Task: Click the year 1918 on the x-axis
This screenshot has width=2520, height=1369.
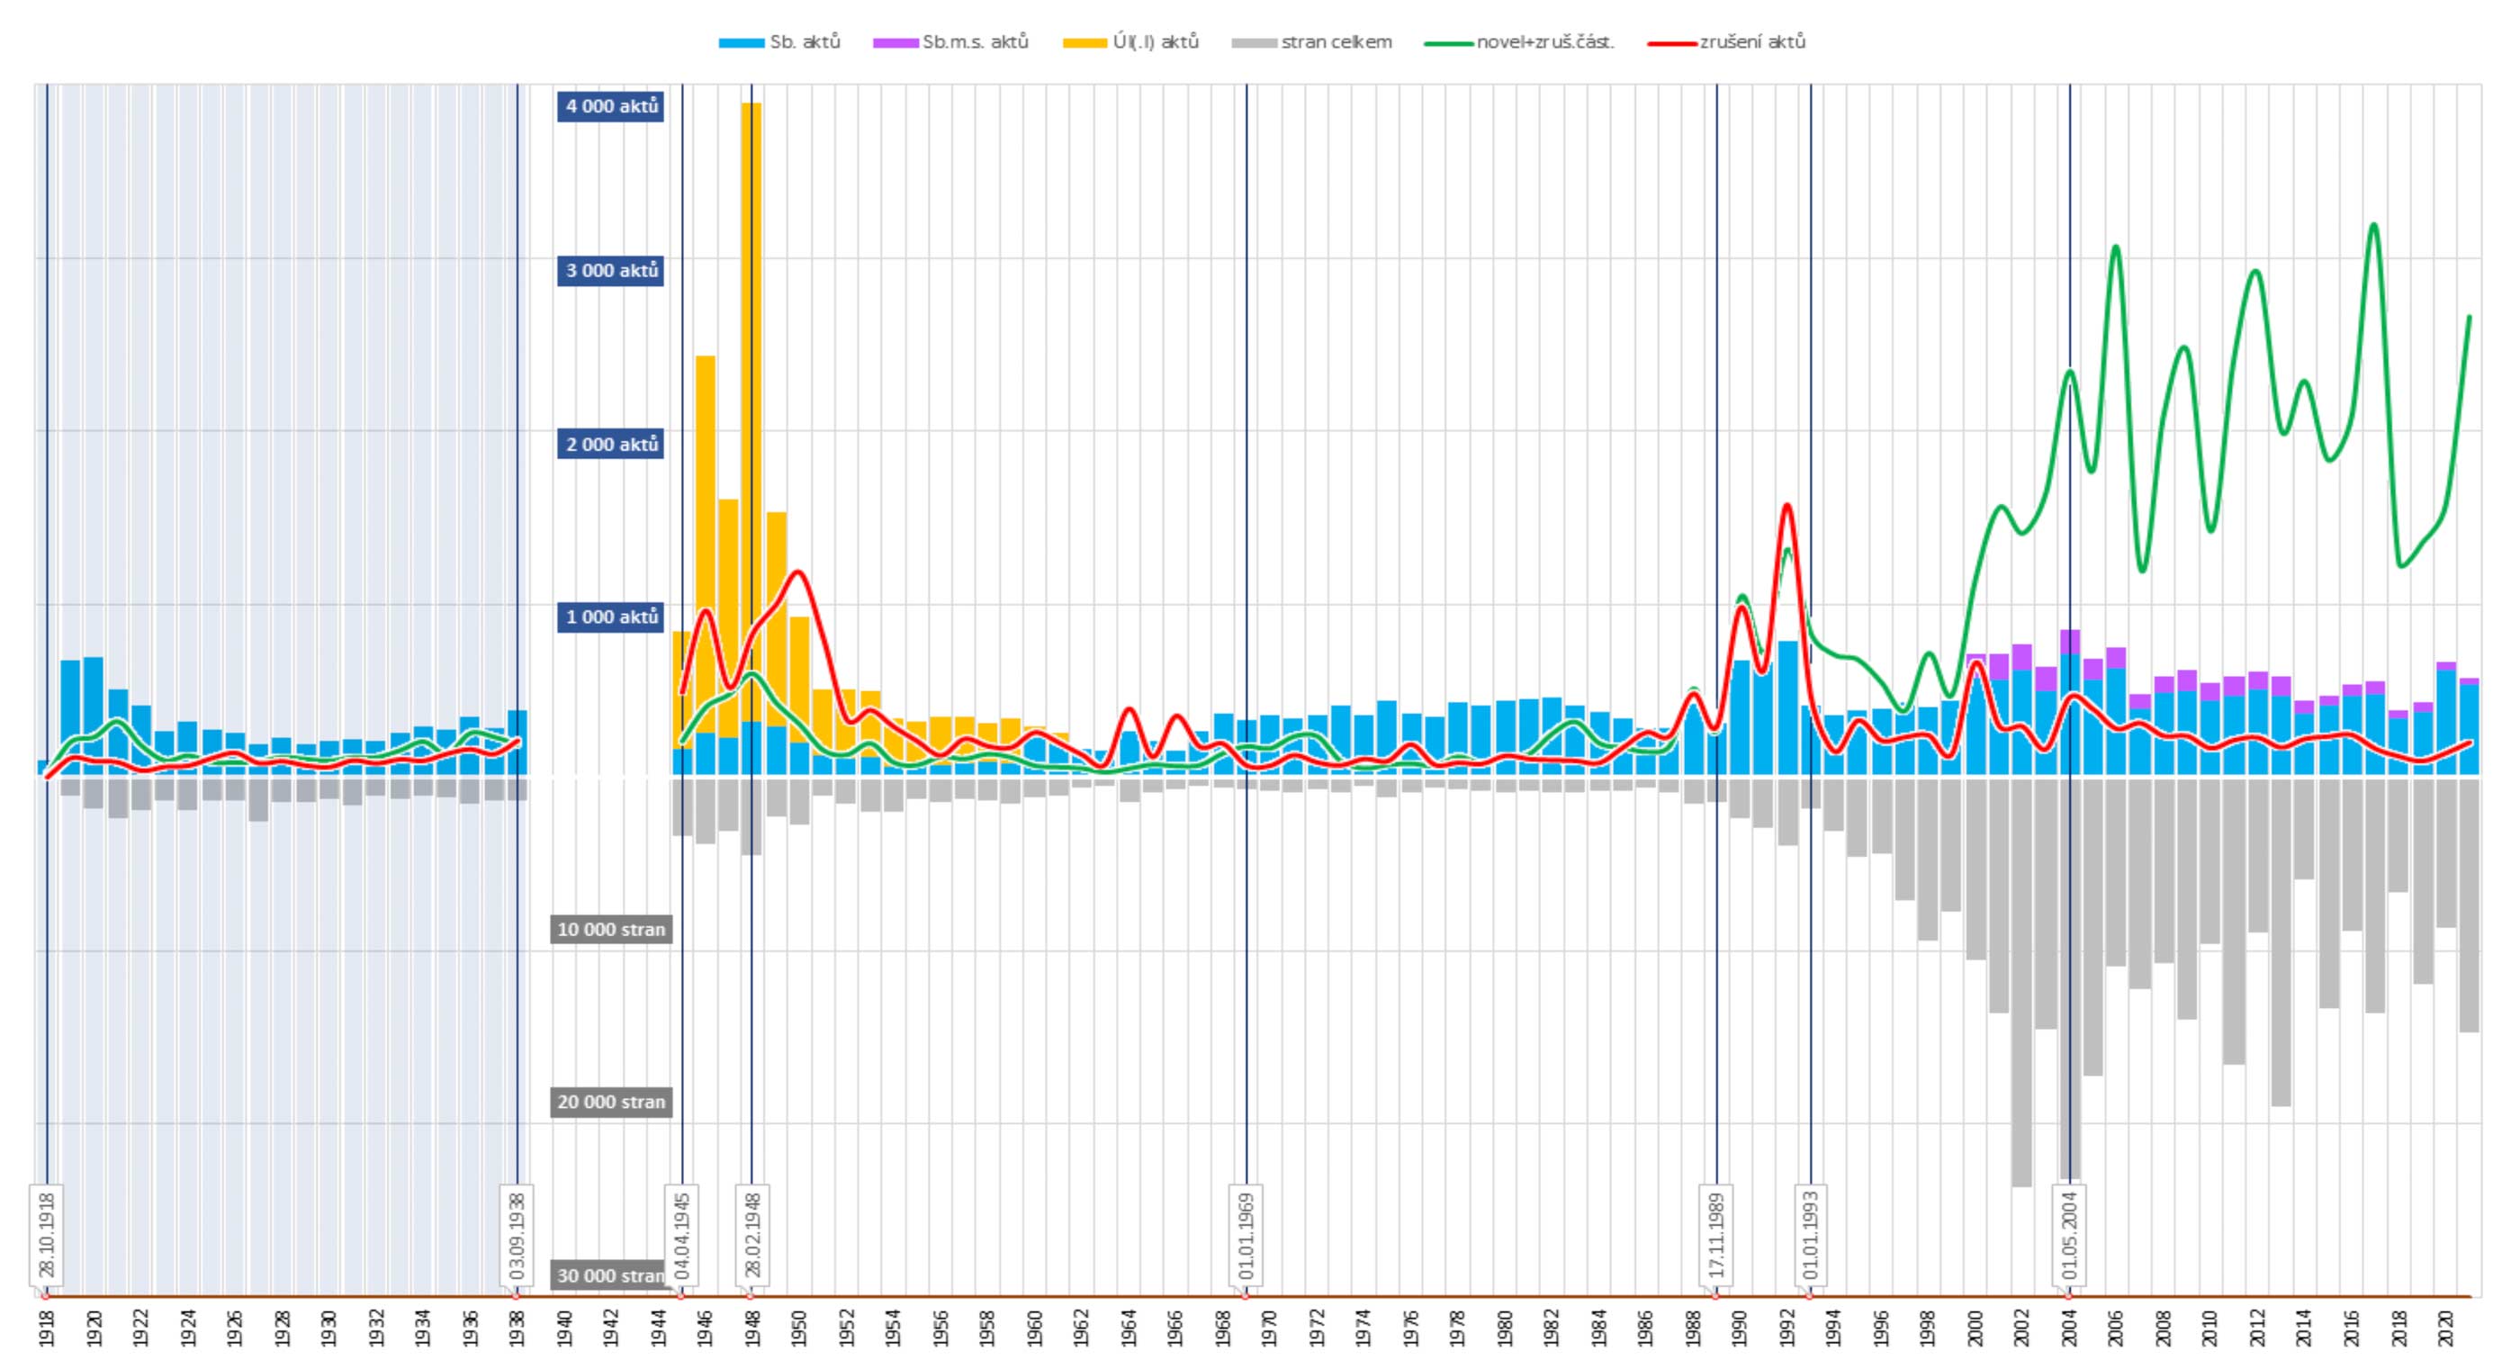Action: [x=47, y=1328]
